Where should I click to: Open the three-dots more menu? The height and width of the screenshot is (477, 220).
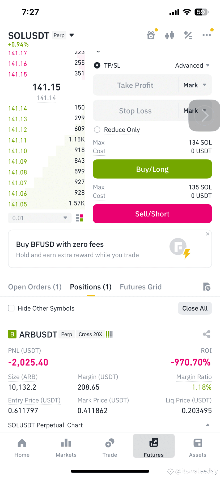(206, 35)
